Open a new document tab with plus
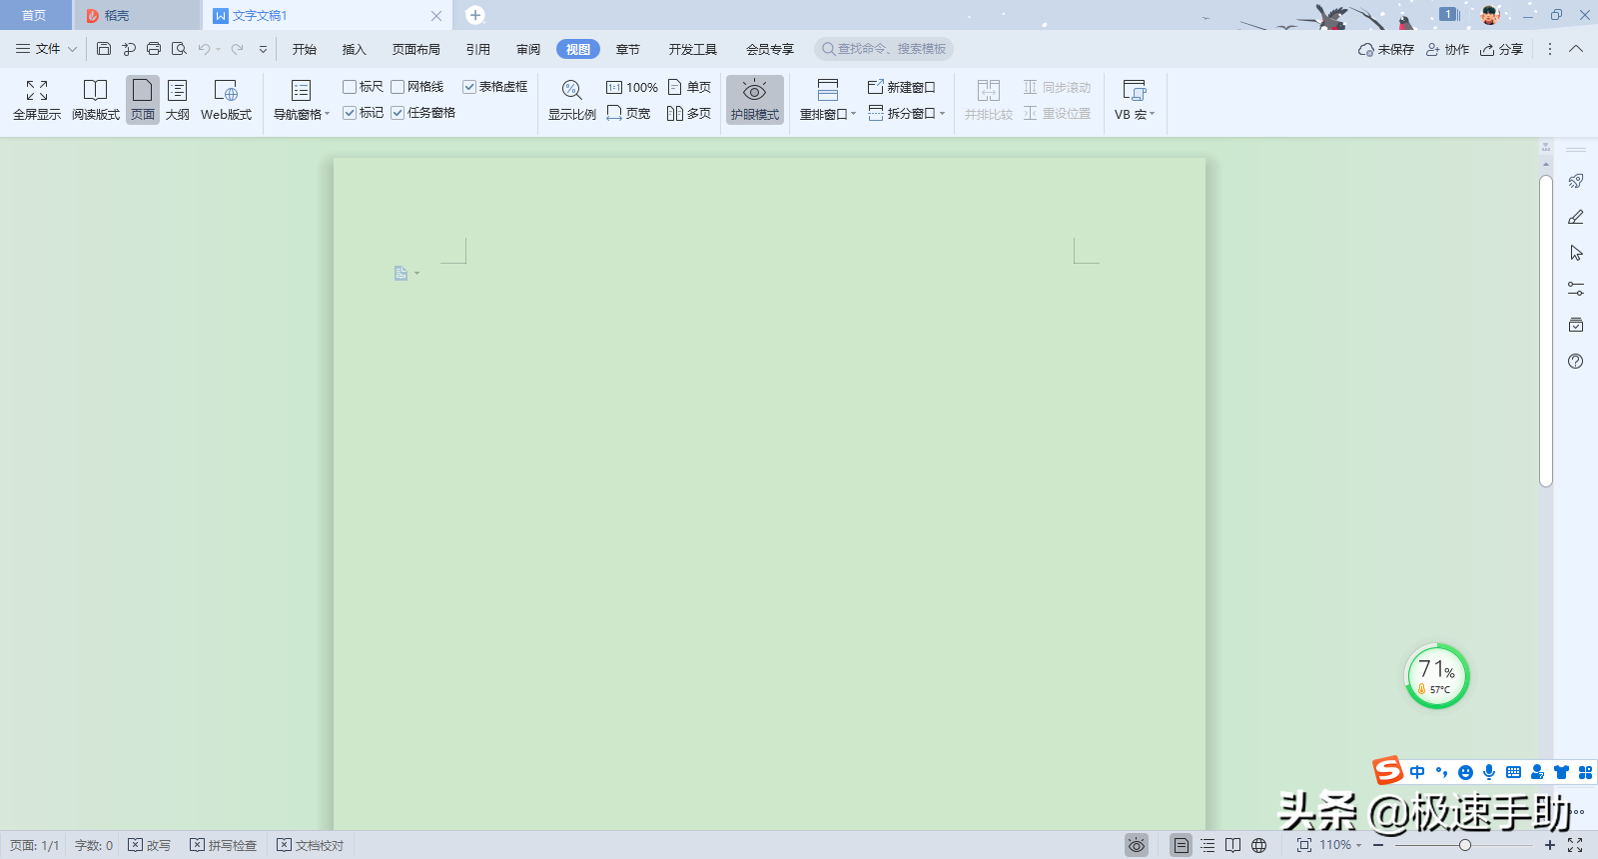 (475, 15)
